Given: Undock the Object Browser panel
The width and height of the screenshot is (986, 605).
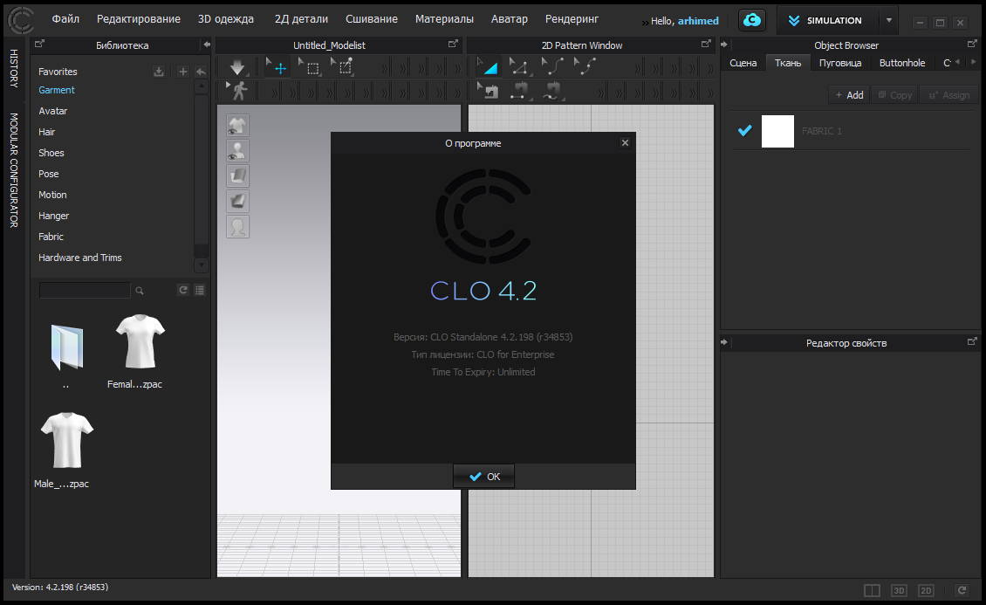Looking at the screenshot, I should point(972,44).
